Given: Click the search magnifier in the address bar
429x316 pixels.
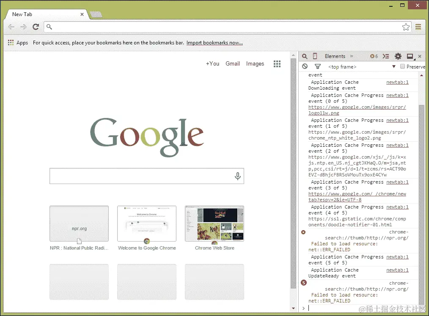Looking at the screenshot, I should point(49,27).
